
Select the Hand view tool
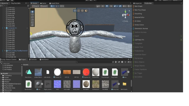pyautogui.click(x=32, y=12)
